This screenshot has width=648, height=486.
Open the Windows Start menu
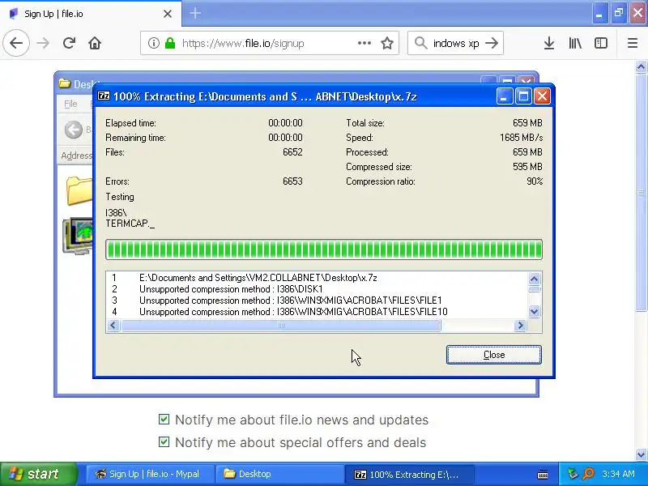38,474
